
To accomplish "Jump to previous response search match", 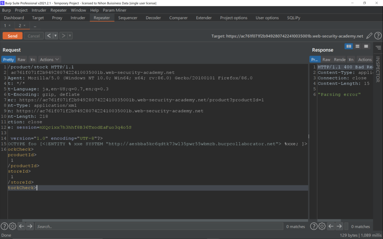I will (x=331, y=227).
